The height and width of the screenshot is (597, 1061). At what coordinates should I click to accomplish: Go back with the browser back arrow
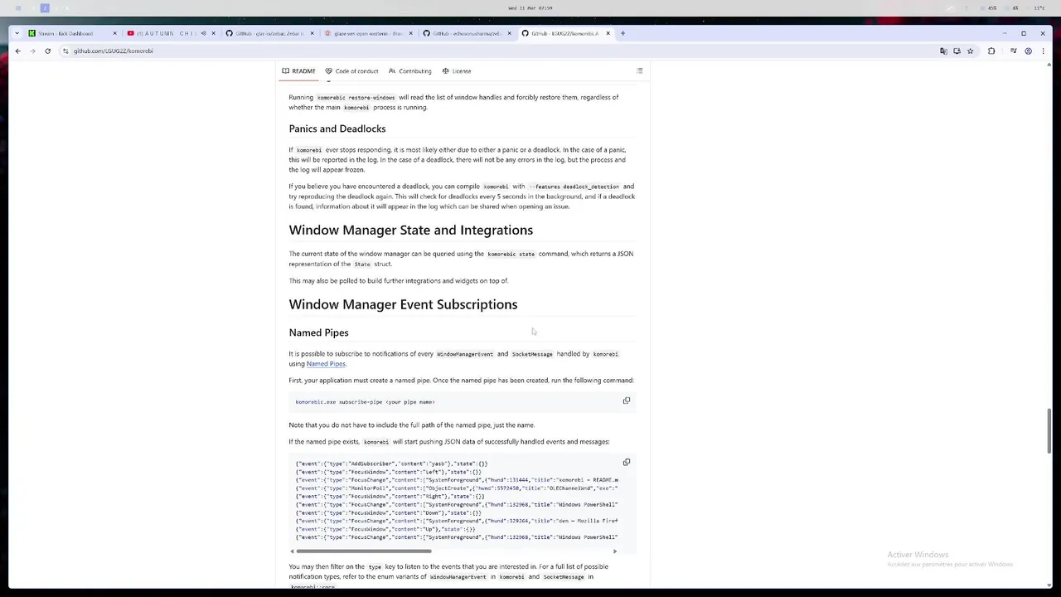tap(17, 51)
